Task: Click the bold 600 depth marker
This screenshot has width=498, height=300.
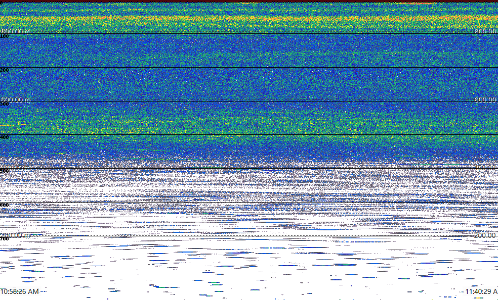Action: 5,205
